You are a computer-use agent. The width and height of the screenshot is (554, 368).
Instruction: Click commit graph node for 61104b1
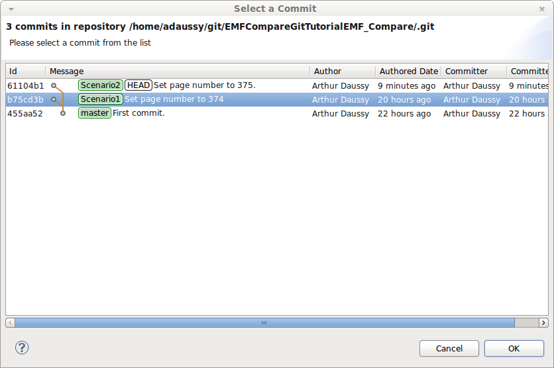pyautogui.click(x=54, y=85)
